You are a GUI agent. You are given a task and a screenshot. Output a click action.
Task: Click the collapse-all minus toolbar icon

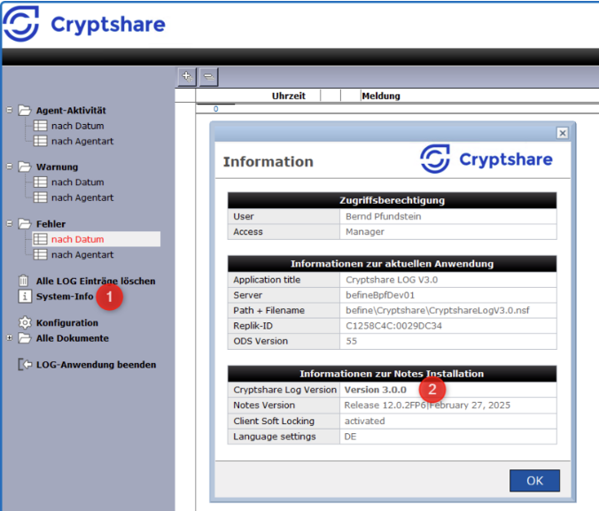(208, 77)
